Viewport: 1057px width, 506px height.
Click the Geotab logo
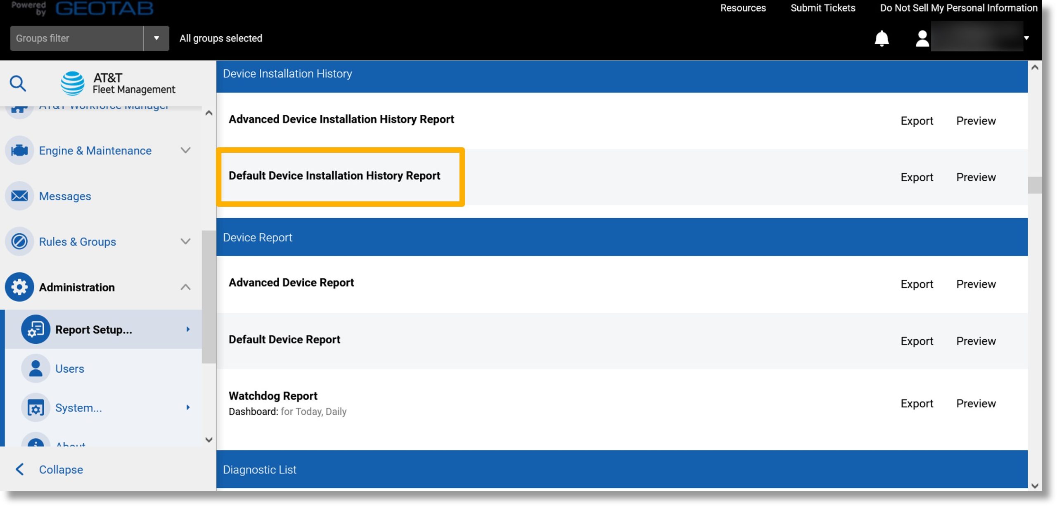(104, 8)
